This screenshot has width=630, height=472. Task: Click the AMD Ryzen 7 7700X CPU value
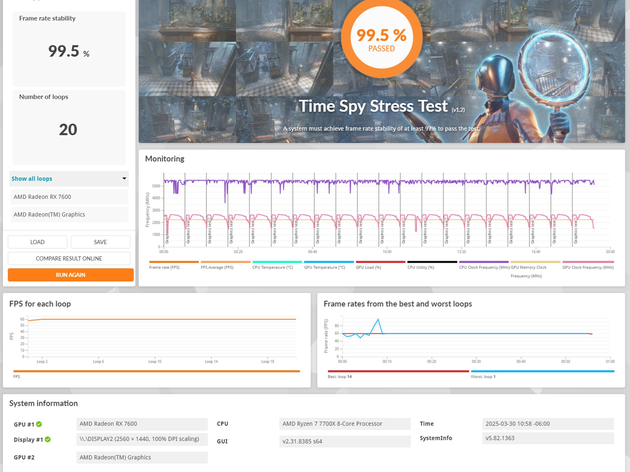pos(345,424)
